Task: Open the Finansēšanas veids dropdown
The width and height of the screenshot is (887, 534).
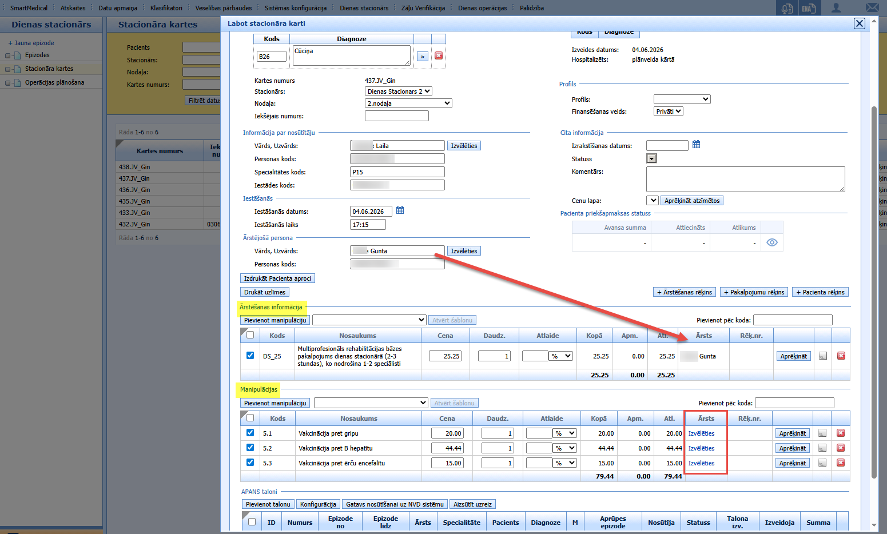Action: click(x=669, y=111)
